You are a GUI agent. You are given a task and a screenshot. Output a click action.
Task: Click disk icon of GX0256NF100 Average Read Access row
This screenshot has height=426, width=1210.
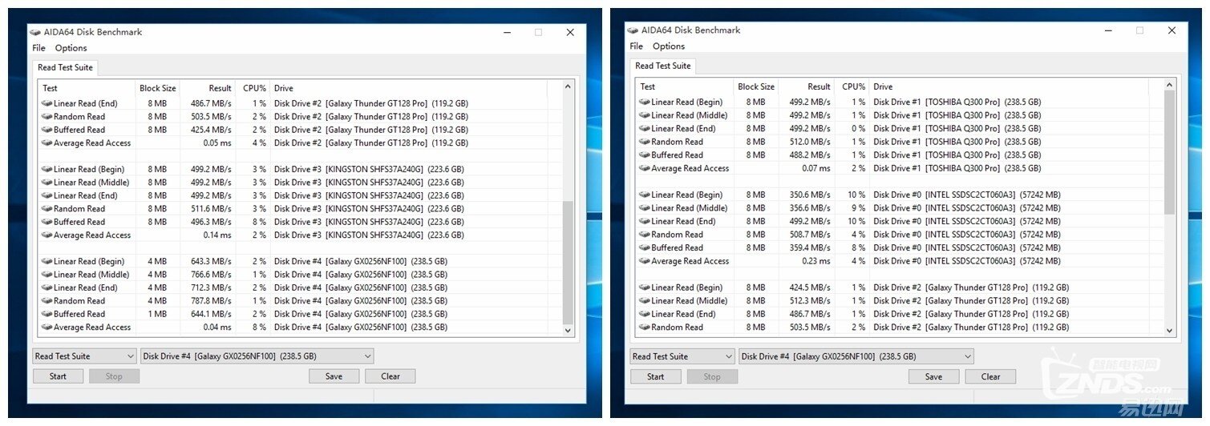tap(47, 328)
